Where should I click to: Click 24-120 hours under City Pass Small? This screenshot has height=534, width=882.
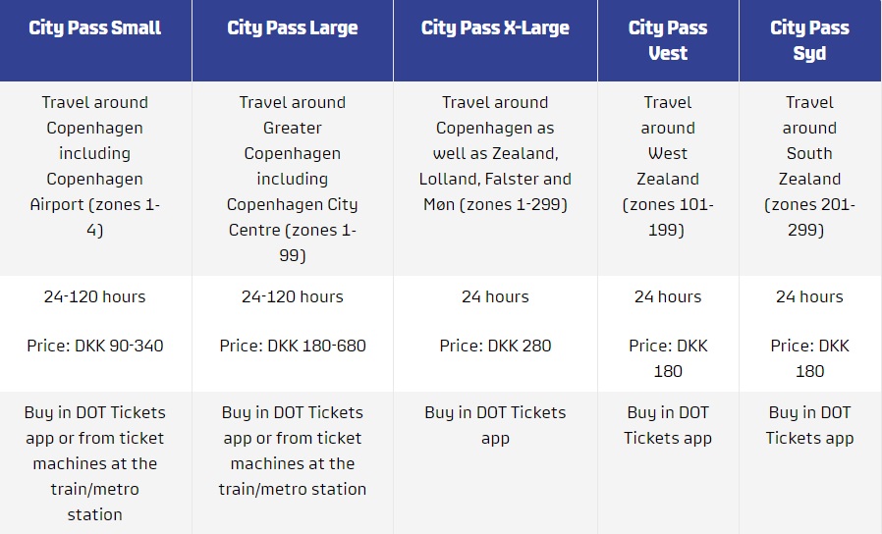click(x=95, y=296)
